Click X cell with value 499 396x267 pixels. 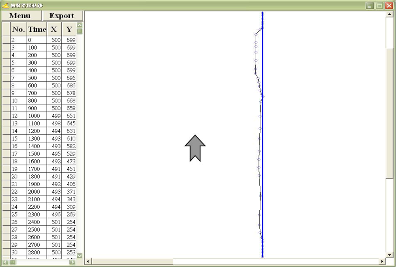(x=54, y=116)
